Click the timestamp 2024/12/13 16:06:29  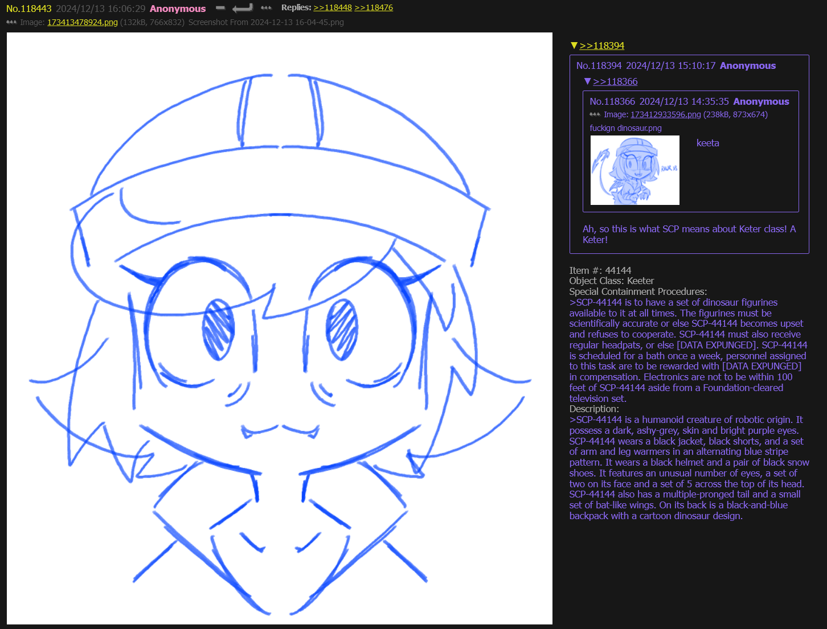tap(101, 9)
